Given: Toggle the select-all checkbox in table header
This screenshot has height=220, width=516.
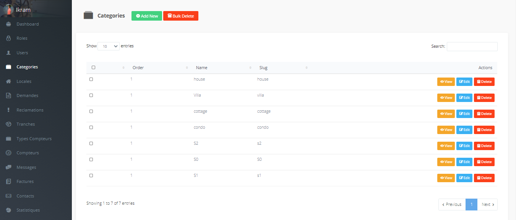Looking at the screenshot, I should coord(94,68).
